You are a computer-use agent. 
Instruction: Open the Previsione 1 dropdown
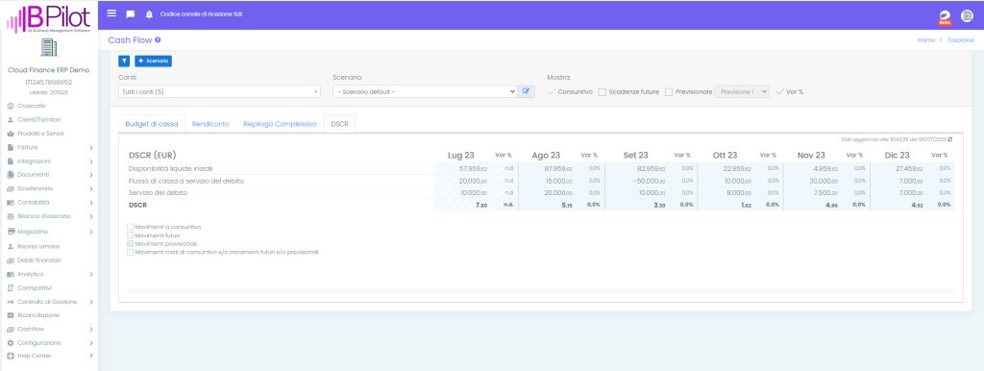pyautogui.click(x=742, y=91)
